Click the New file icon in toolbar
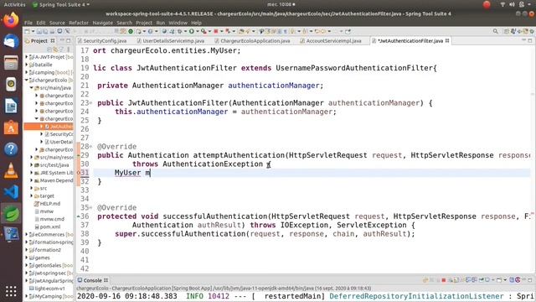 [x=27, y=31]
